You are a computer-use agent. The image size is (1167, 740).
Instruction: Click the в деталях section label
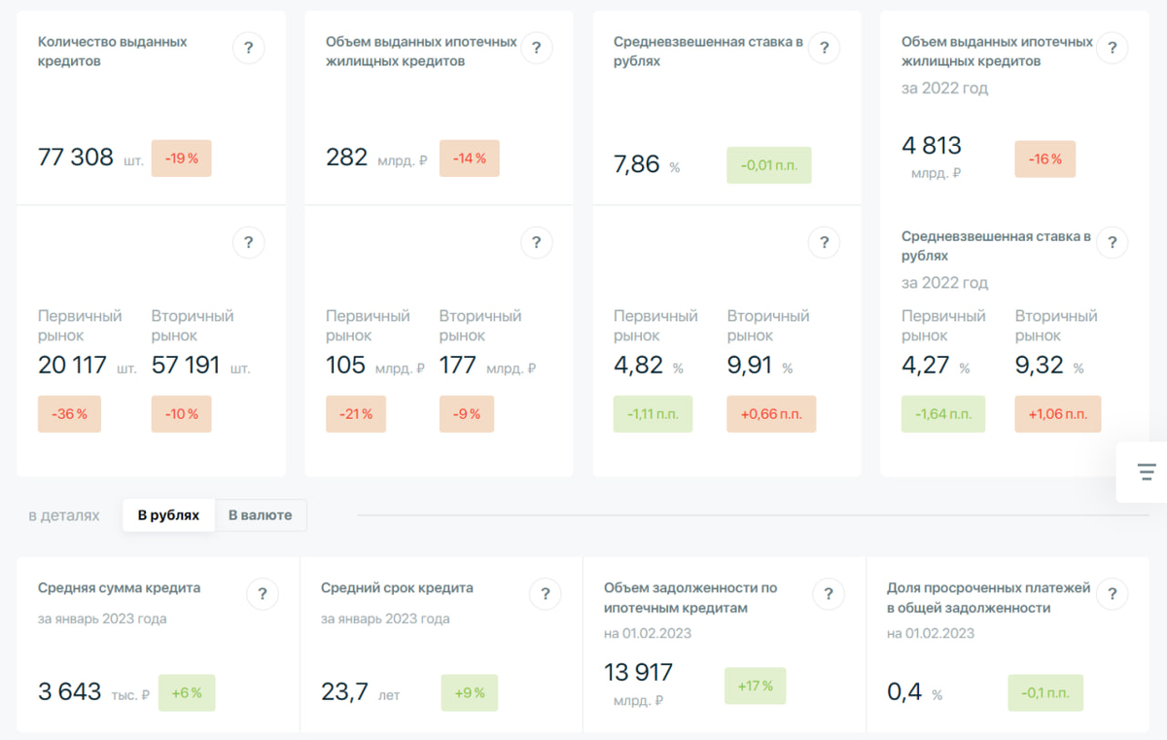pos(63,515)
